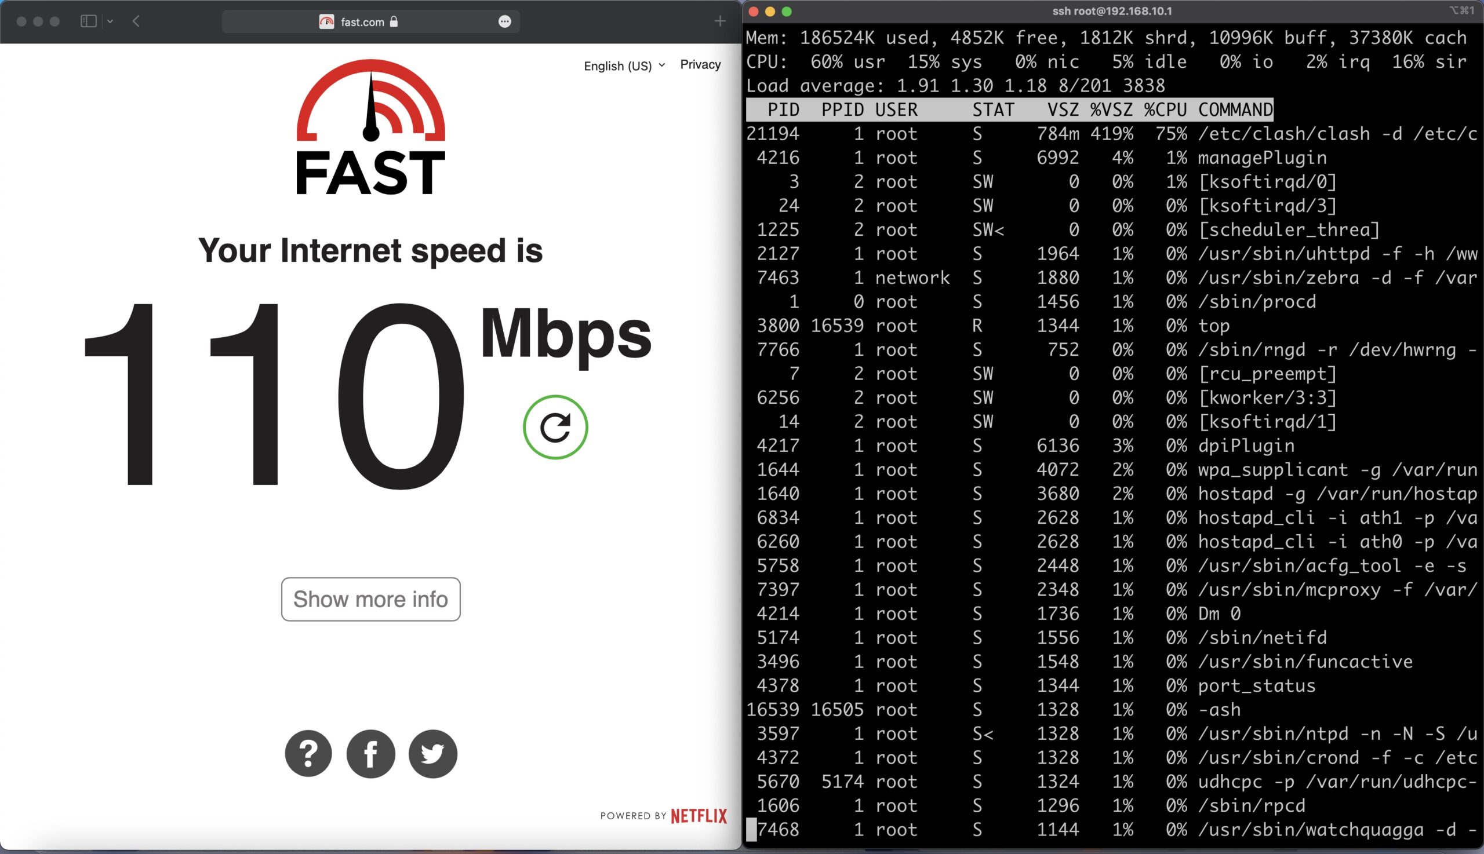Screen dimensions: 1484x854
Task: Click the green reload speed test icon
Action: click(555, 427)
